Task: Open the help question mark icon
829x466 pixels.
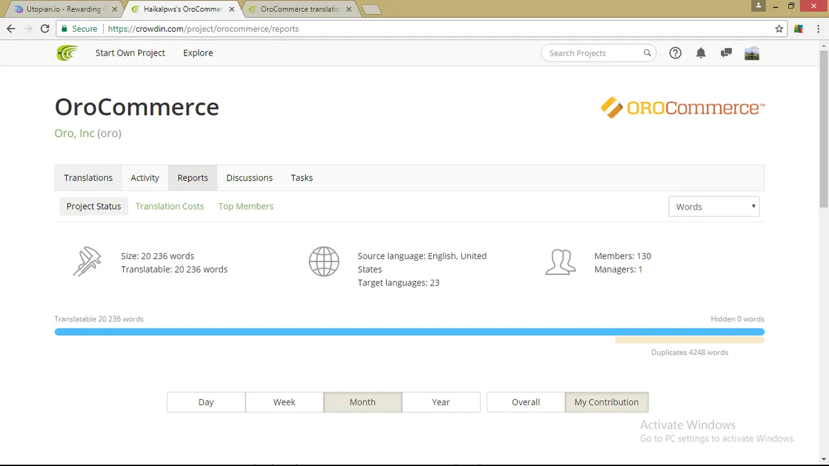Action: click(676, 53)
